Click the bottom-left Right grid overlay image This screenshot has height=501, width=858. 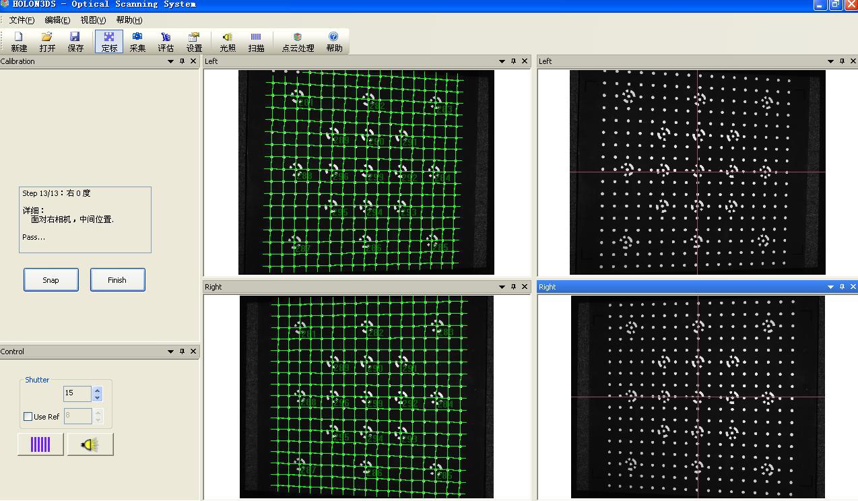(x=366, y=397)
